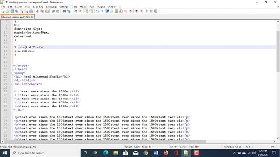Image resolution: width=280 pixels, height=157 pixels.
Task: Show hidden system tray icons chevron
Action: point(234,153)
